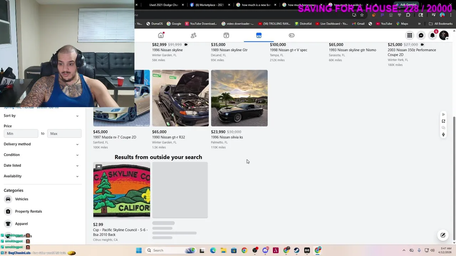Open File Explorer from taskbar
Image resolution: width=456 pixels, height=256 pixels.
tap(223, 250)
